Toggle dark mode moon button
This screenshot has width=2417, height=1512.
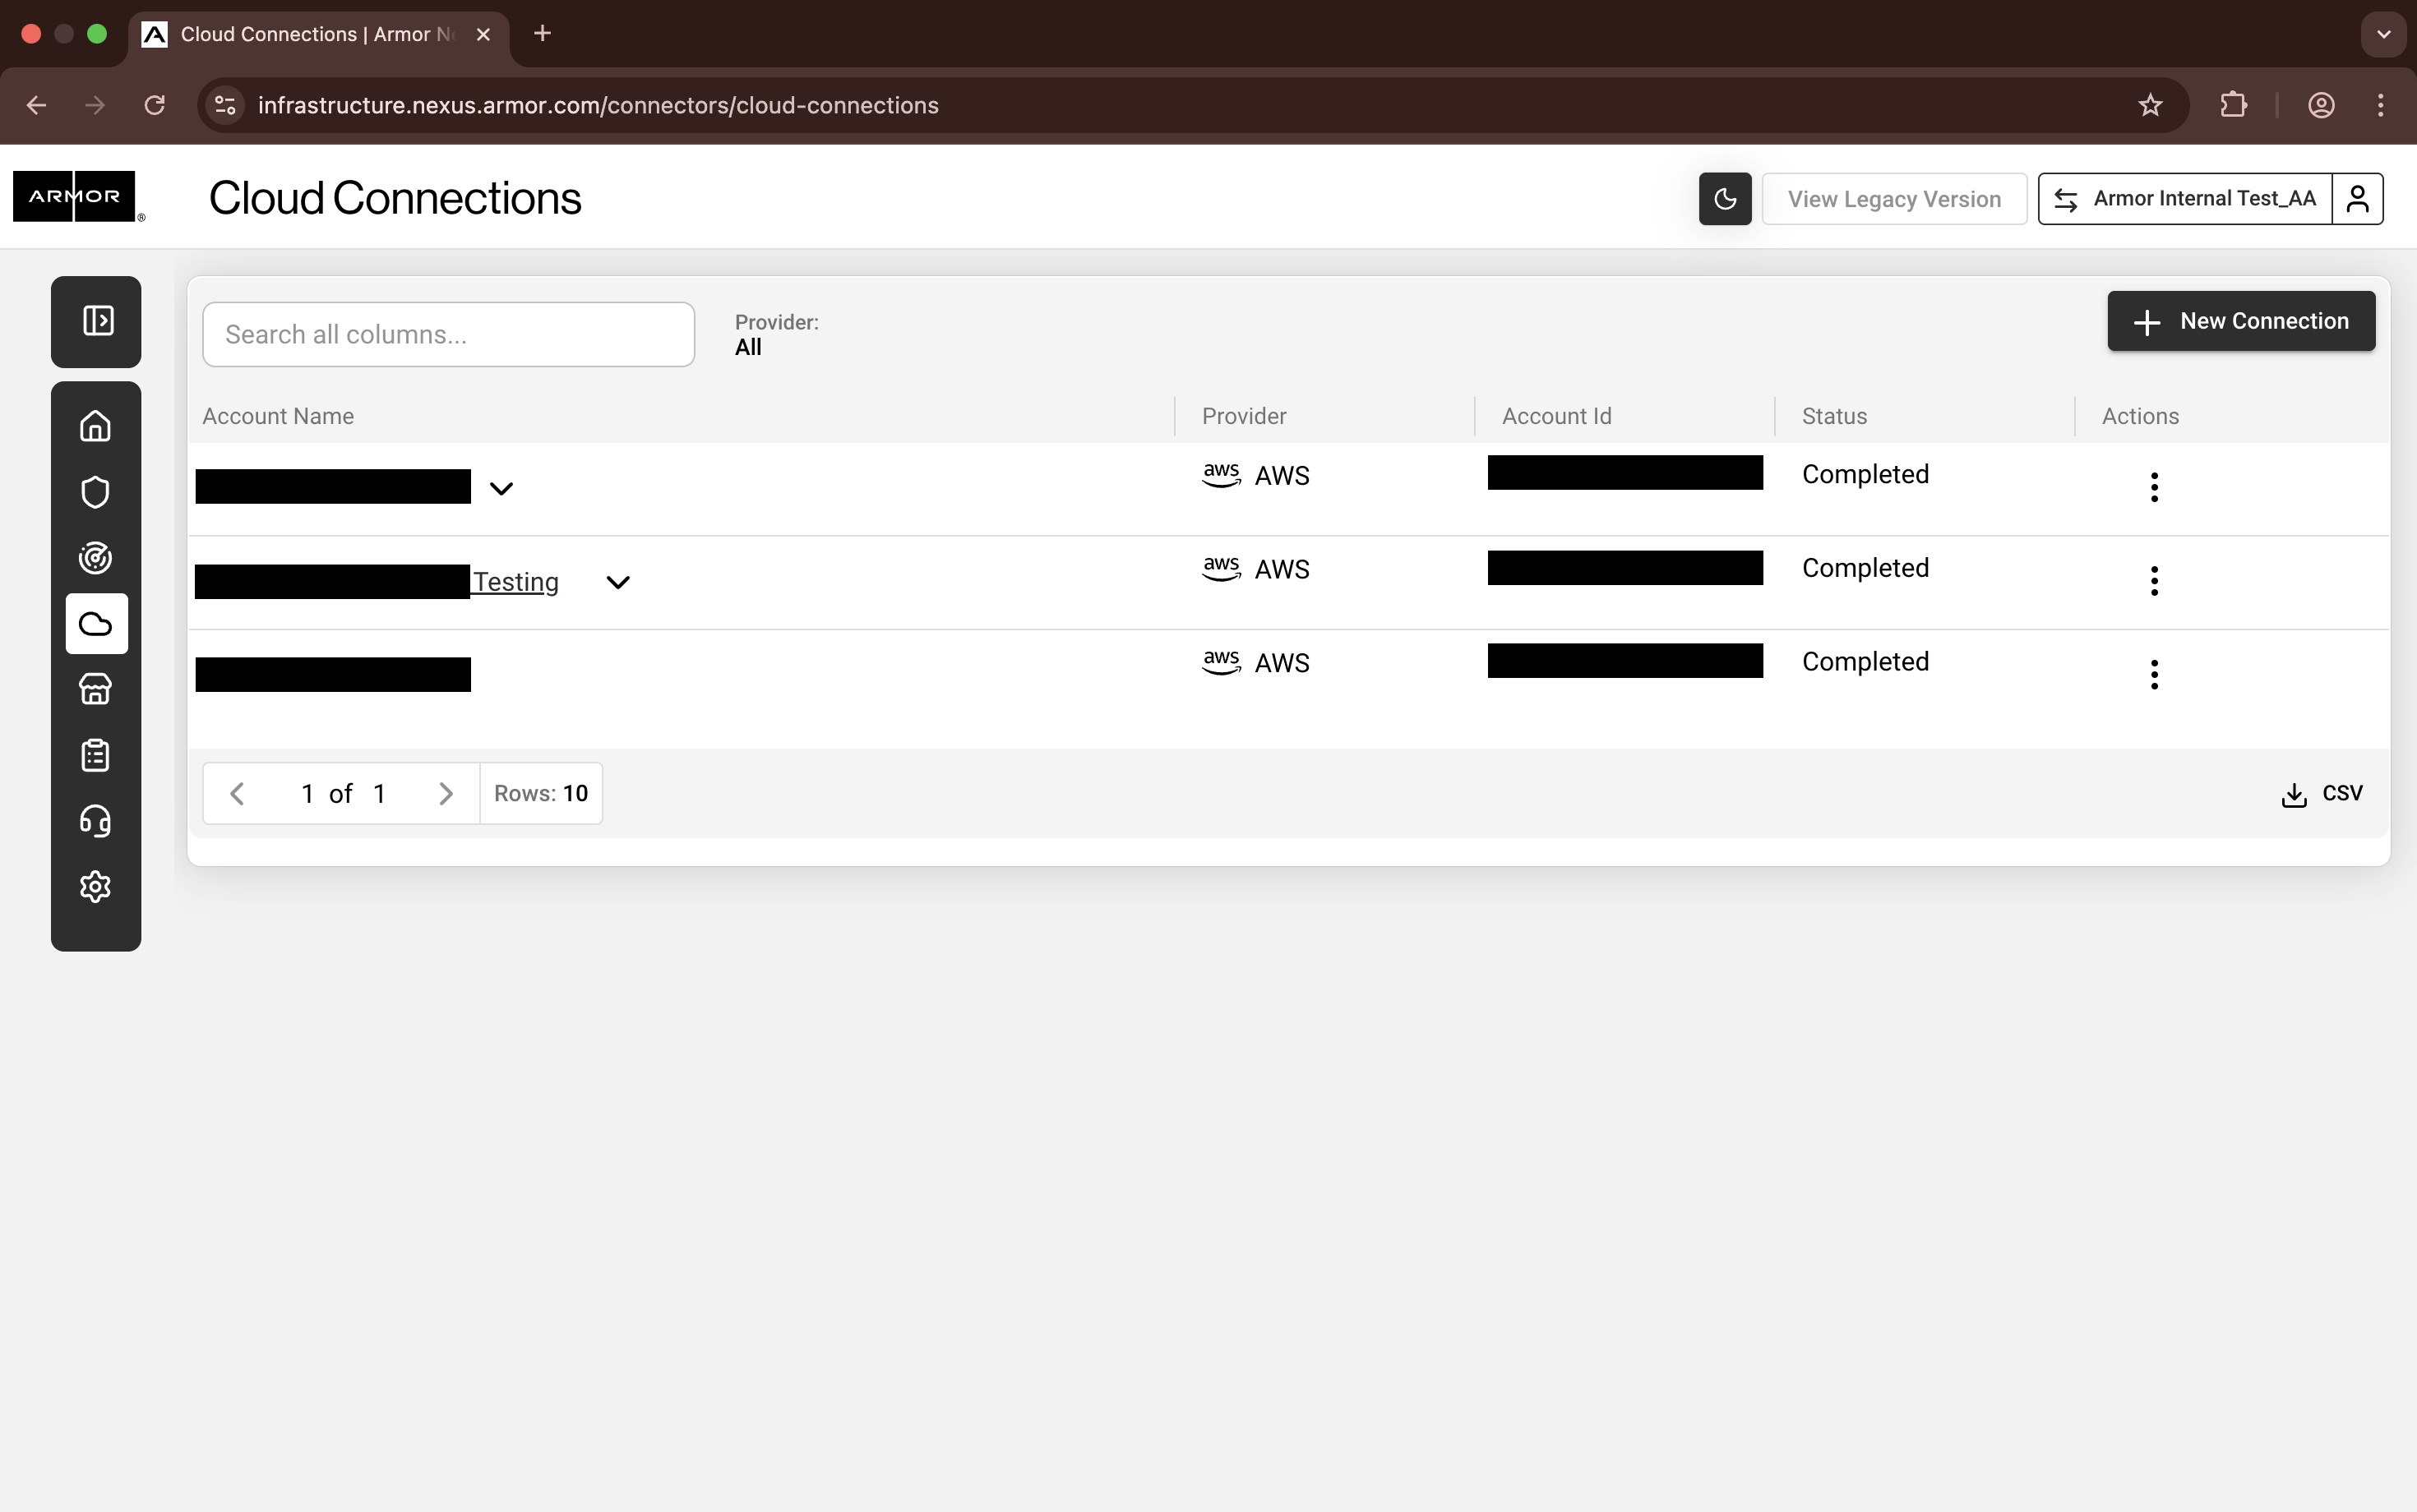click(1725, 199)
